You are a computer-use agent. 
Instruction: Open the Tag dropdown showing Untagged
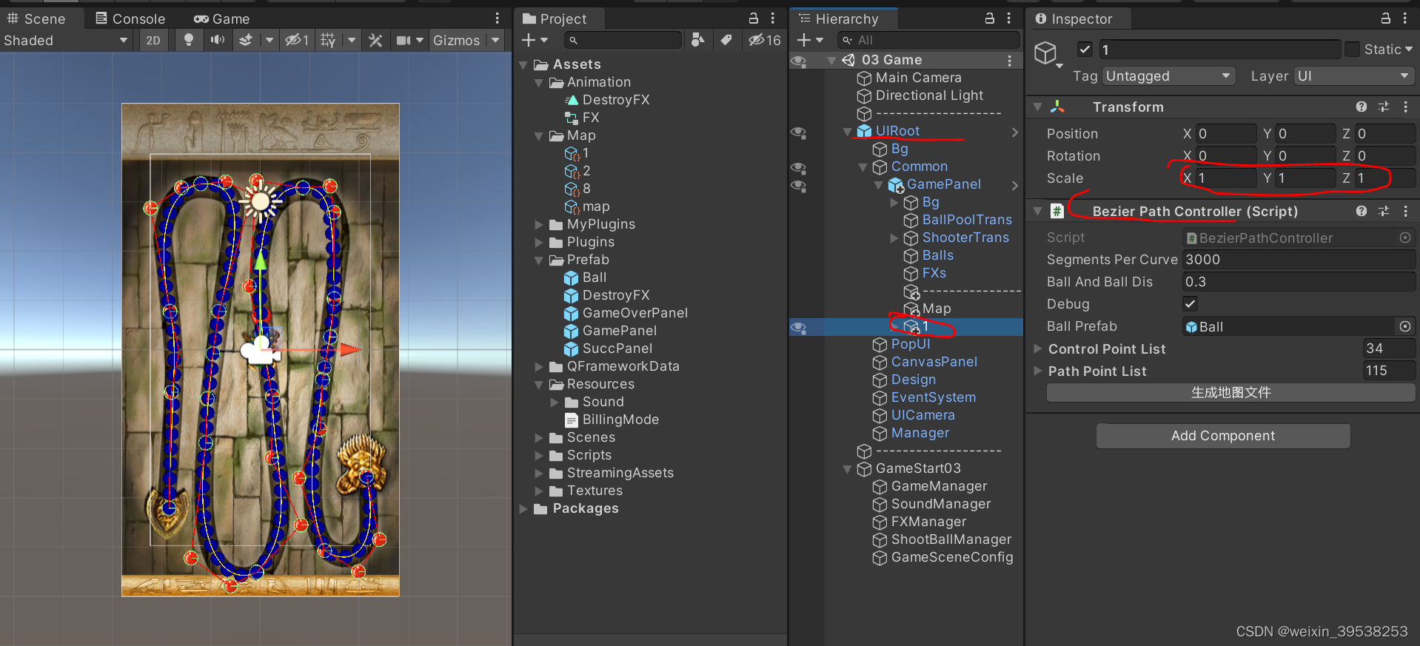1169,76
